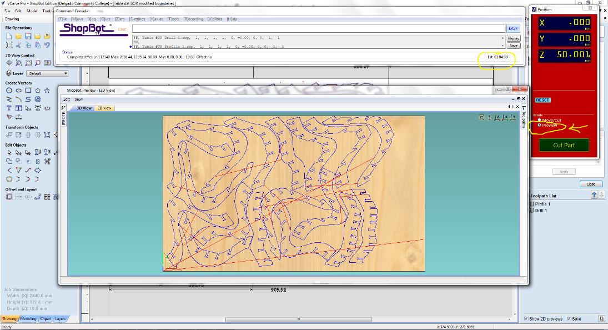Select the Selection arrow tool in Edit Objects
Screen dimensions: 608x330
click(9, 152)
